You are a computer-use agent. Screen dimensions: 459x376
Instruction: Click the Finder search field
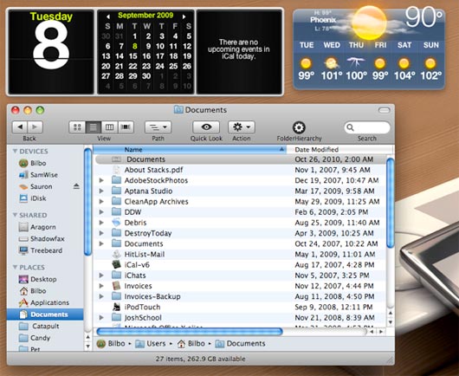(x=367, y=127)
